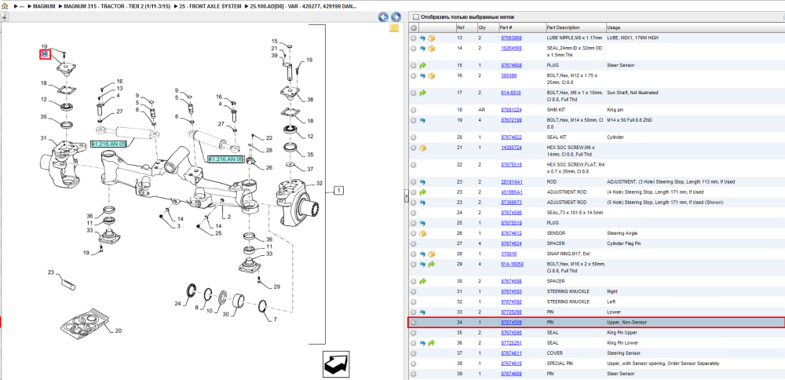The width and height of the screenshot is (785, 380).
Task: Open box icon on HEX SOC SCREW ref 21
Action: (x=422, y=148)
